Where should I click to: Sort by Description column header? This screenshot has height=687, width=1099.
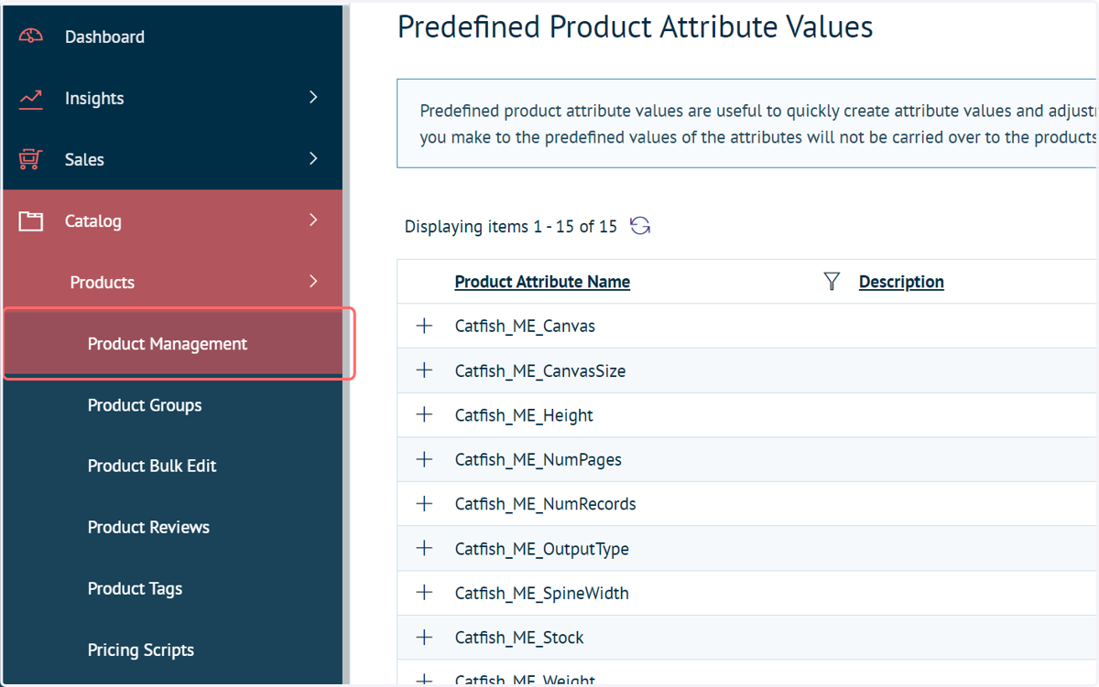pos(901,282)
